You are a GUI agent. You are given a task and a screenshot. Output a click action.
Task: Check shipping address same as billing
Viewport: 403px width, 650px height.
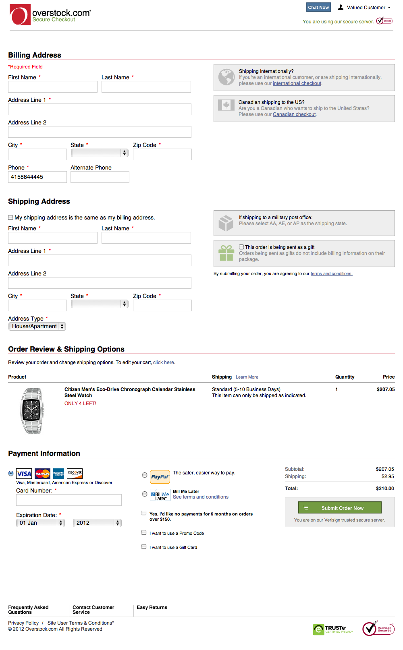click(10, 217)
